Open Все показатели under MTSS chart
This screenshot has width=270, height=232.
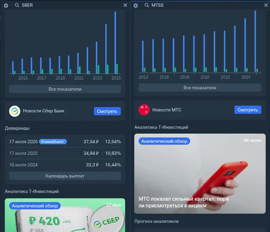click(200, 88)
